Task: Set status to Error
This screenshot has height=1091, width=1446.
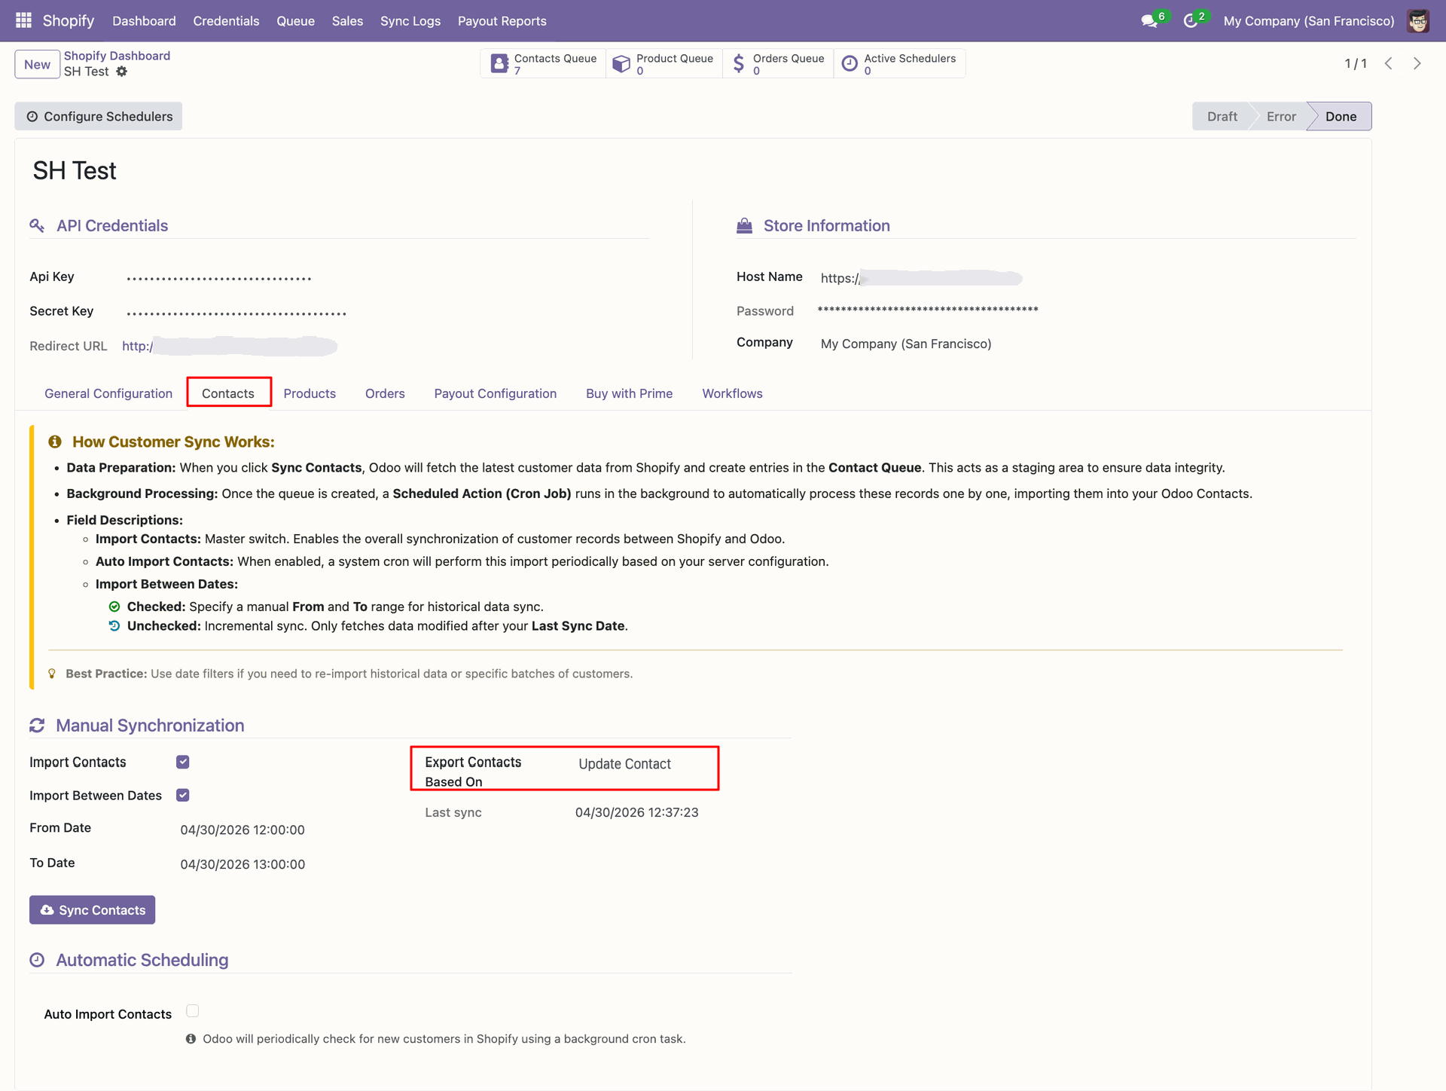Action: pos(1281,116)
